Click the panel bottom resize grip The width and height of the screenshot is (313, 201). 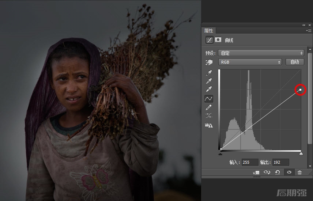click(x=257, y=177)
